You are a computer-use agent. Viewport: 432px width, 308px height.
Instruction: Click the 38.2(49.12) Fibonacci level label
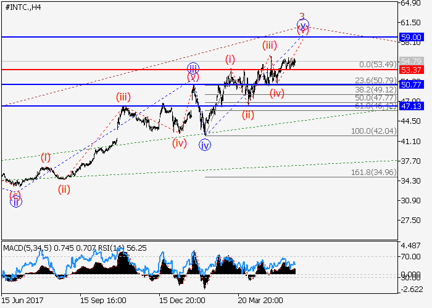[x=375, y=89]
